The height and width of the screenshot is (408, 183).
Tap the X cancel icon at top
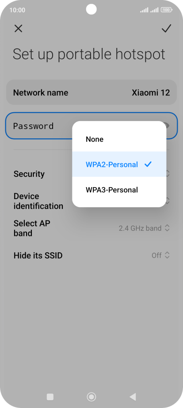[x=18, y=29]
